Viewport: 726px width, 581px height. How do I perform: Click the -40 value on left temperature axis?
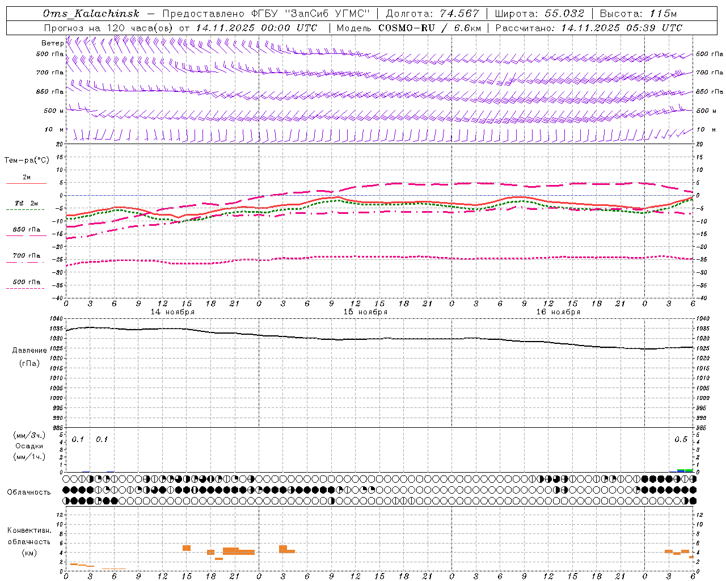pyautogui.click(x=58, y=298)
